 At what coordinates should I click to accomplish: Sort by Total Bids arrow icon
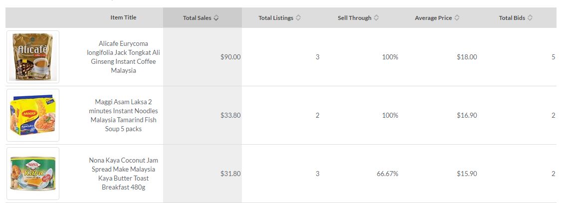click(530, 18)
